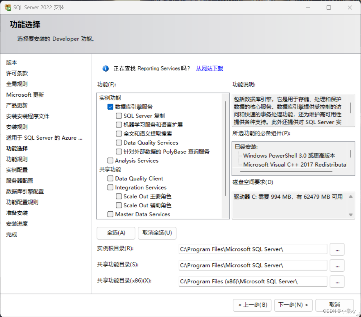Image resolution: width=361 pixels, height=317 pixels.
Task: Select Windows PowerShell 3.0 prerequisite row
Action: pos(289,156)
